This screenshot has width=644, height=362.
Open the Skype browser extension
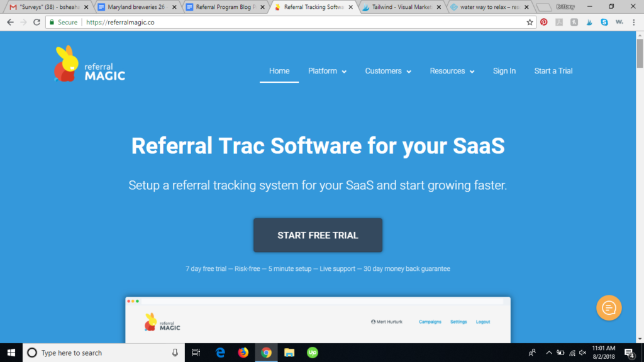tap(603, 22)
